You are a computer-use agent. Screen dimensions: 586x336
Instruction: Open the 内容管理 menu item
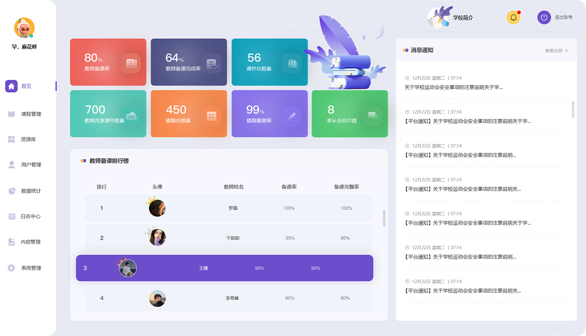point(30,242)
